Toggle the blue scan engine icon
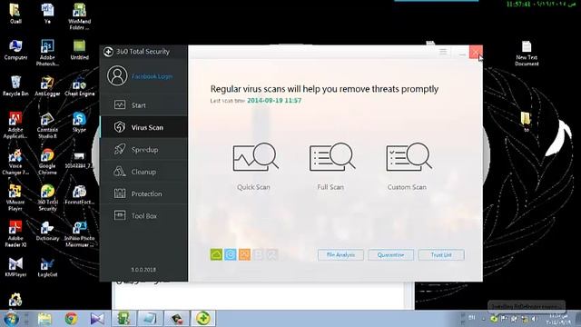 (230, 254)
